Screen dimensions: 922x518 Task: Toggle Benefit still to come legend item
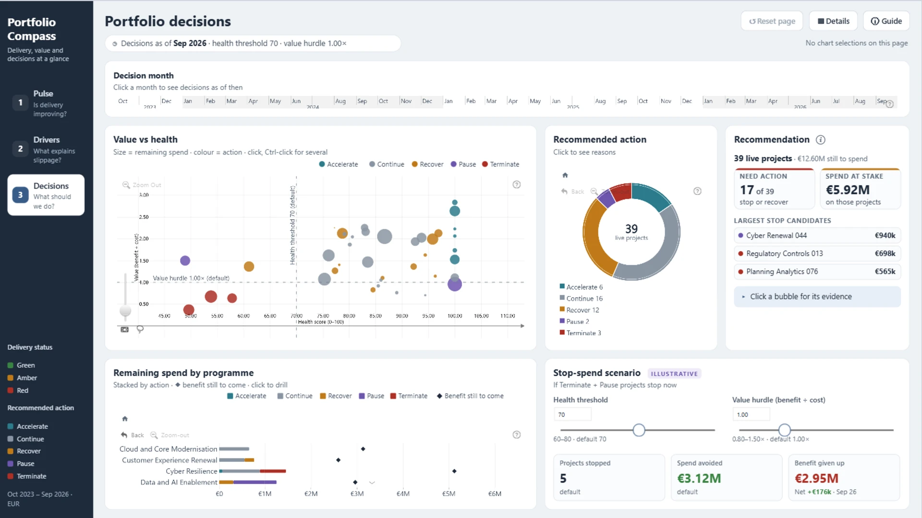470,396
